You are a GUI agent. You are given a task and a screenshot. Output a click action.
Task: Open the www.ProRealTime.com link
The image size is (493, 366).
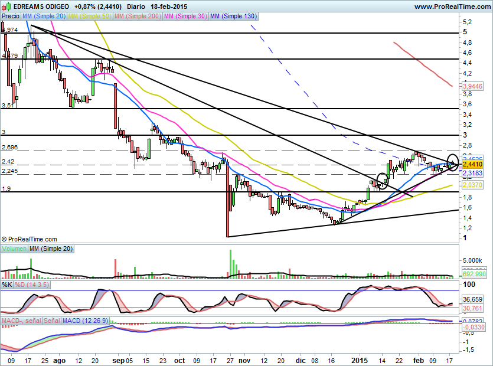(452, 6)
